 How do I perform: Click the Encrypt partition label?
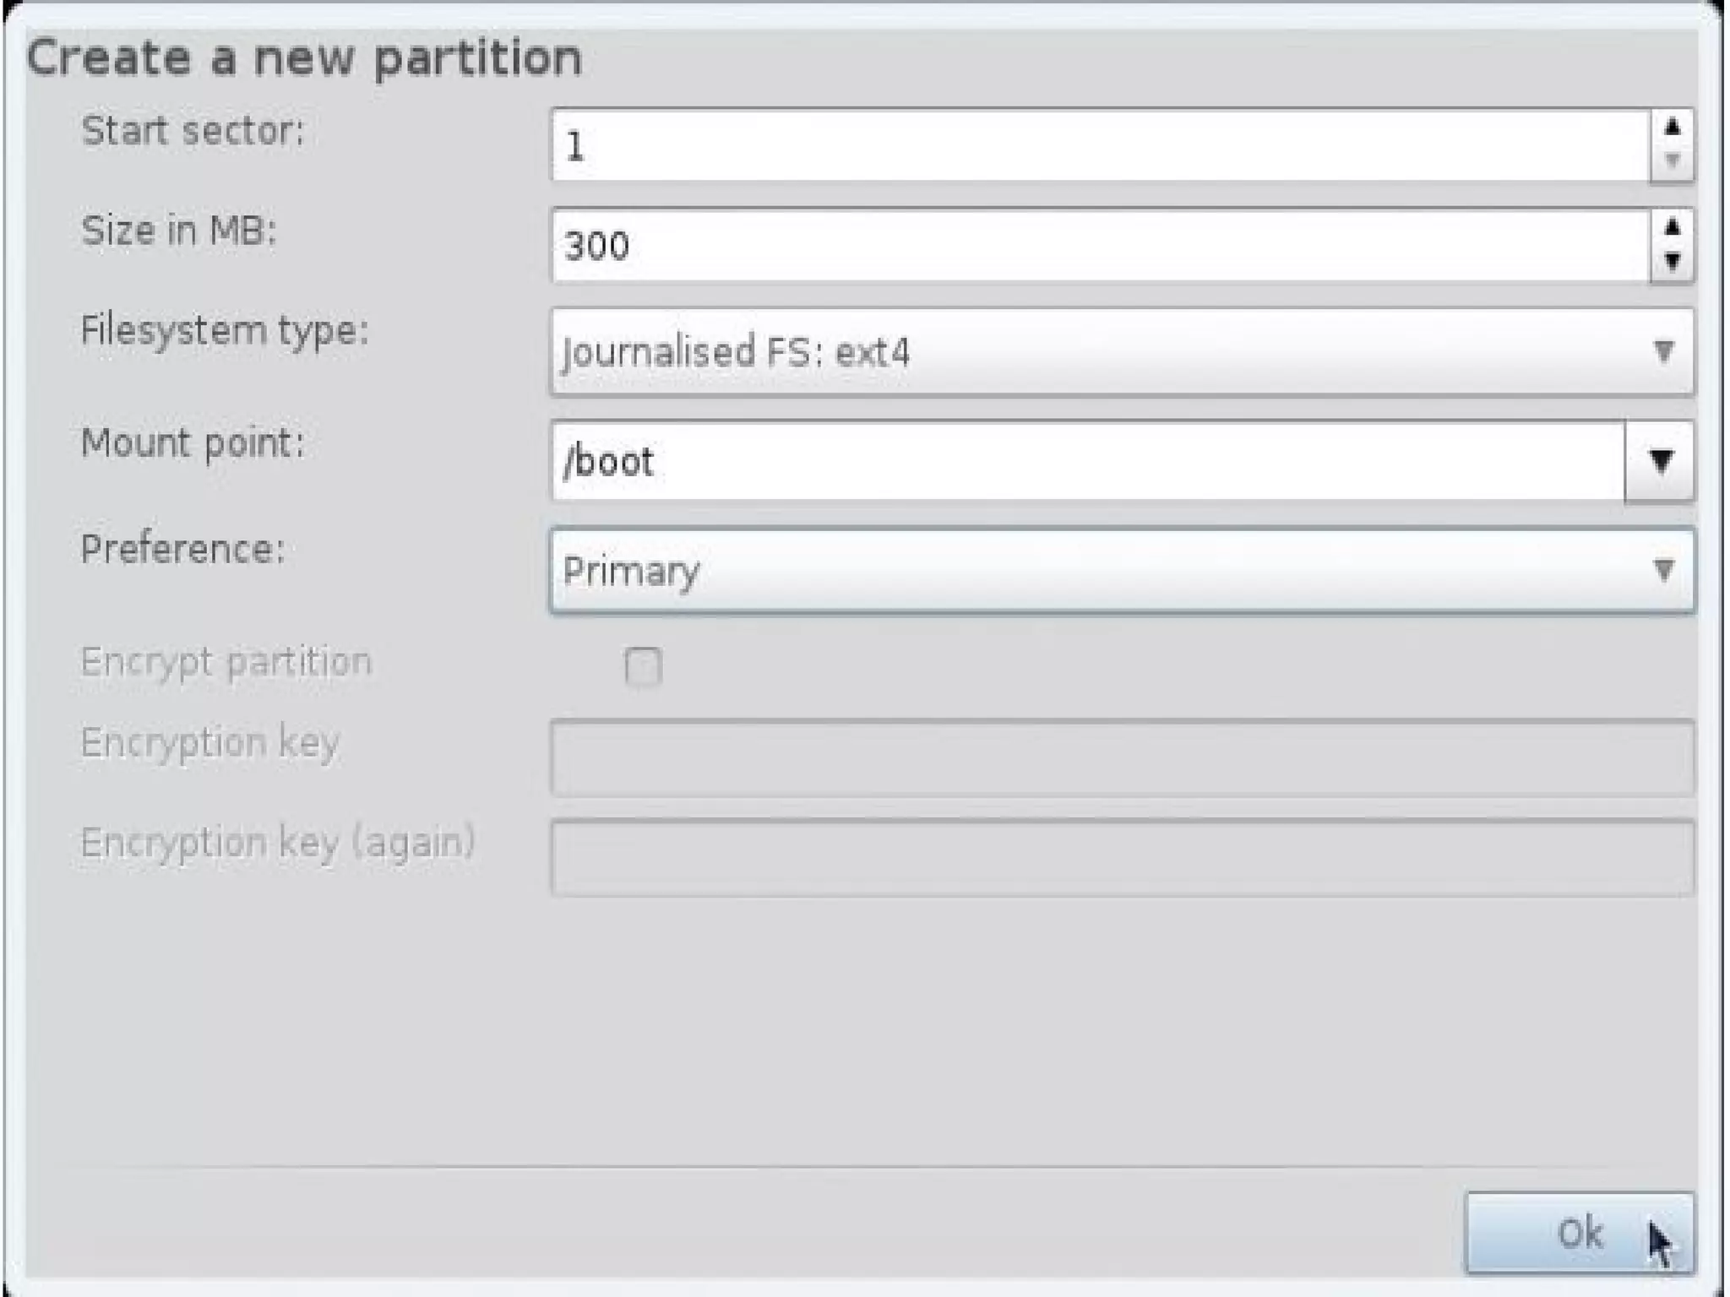click(x=226, y=662)
